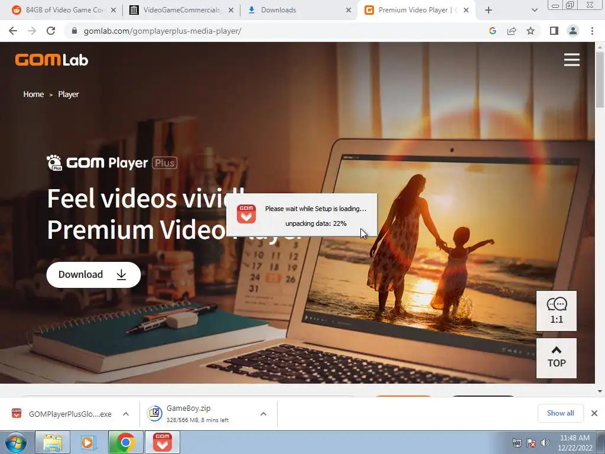Launch Windows Media Player from taskbar

(89, 442)
